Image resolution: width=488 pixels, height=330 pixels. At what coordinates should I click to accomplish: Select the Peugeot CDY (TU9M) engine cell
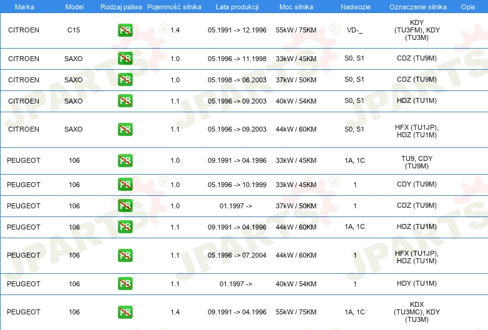(417, 184)
